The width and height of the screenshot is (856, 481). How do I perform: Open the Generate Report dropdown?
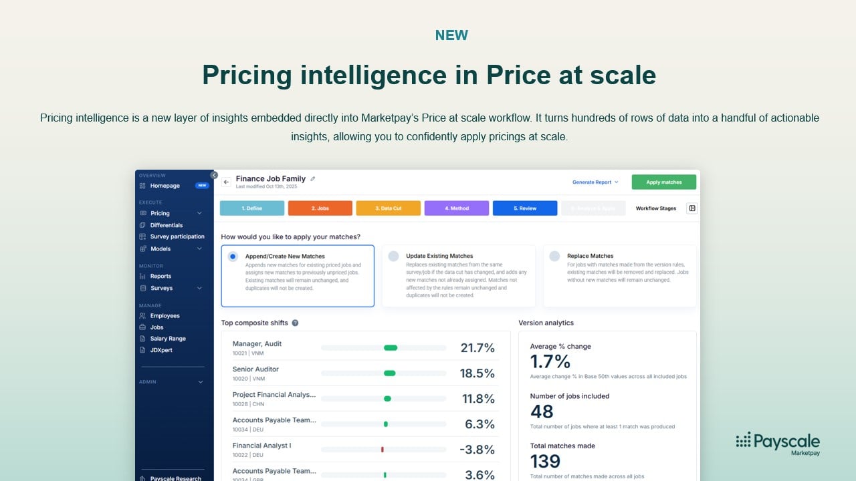pyautogui.click(x=595, y=182)
